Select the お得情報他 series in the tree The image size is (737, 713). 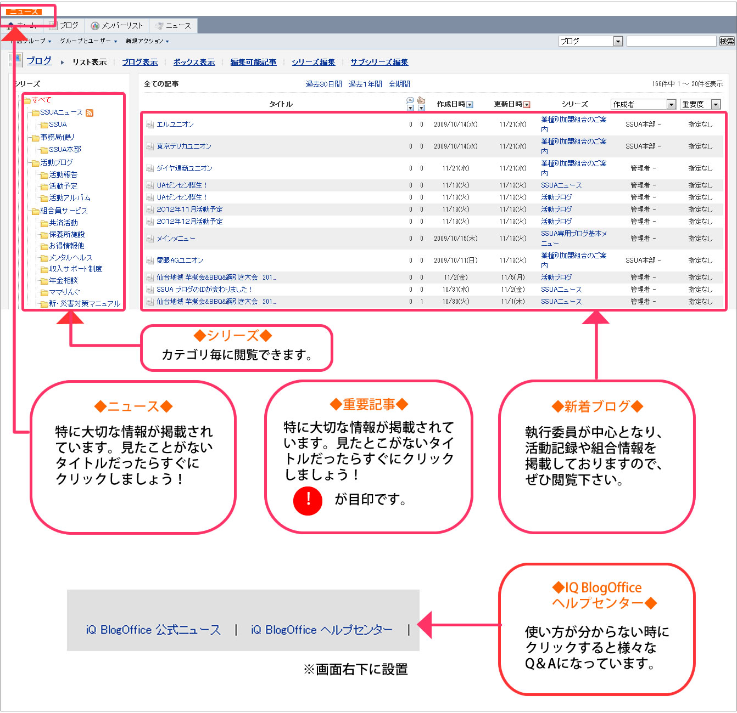click(x=66, y=246)
